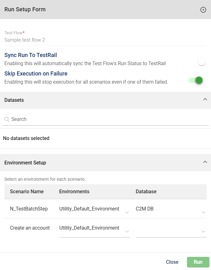Select the N_TestBatchStep scenario name
Screen dimensions: 211x270
[29, 209]
